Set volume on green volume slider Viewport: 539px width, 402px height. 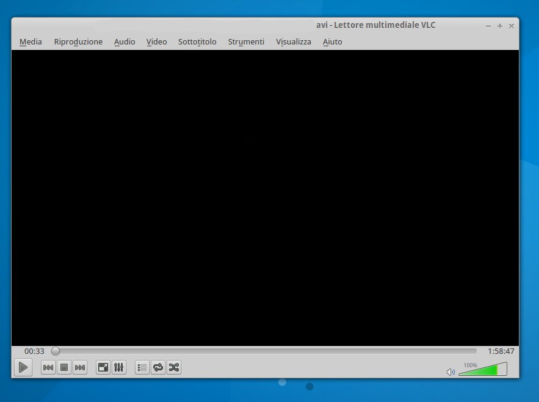coord(483,369)
